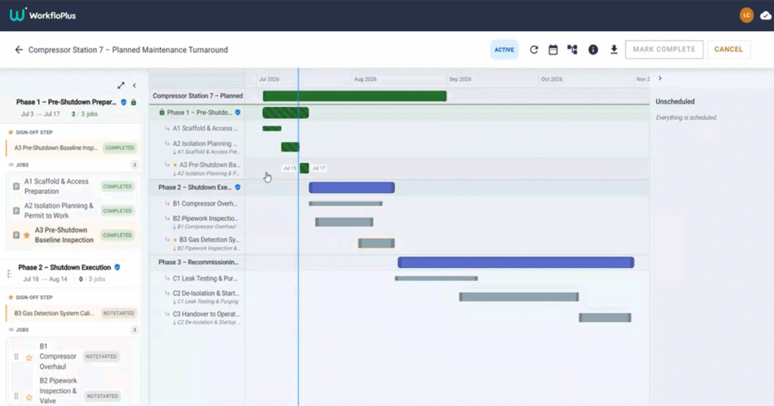Click the A3 green bar between Jul 15 and Jul 17
774x406 pixels.
pyautogui.click(x=304, y=168)
